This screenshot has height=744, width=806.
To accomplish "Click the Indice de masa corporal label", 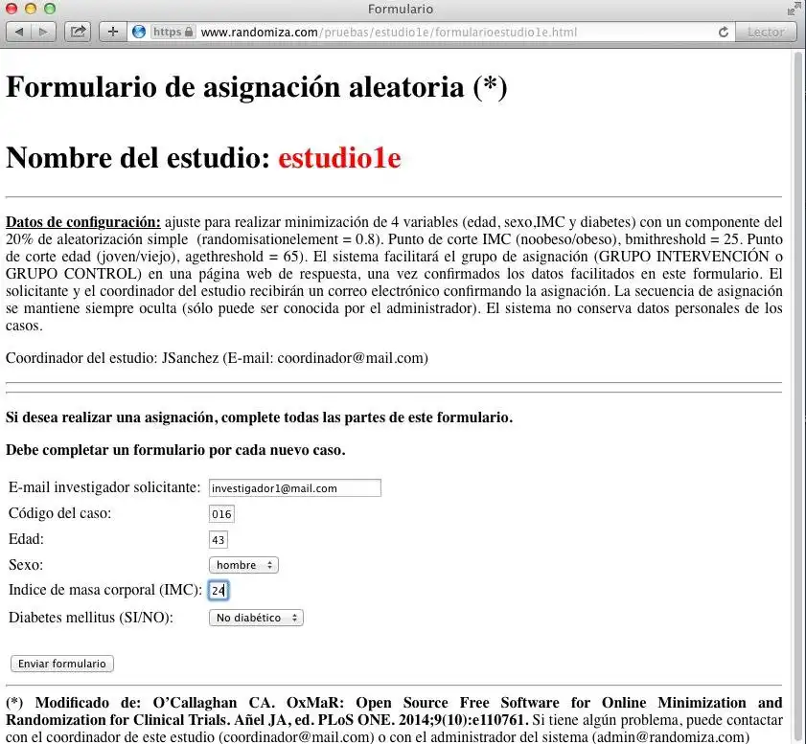I will 105,590.
